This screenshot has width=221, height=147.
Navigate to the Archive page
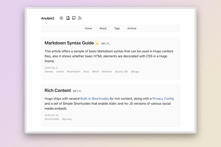[132, 29]
